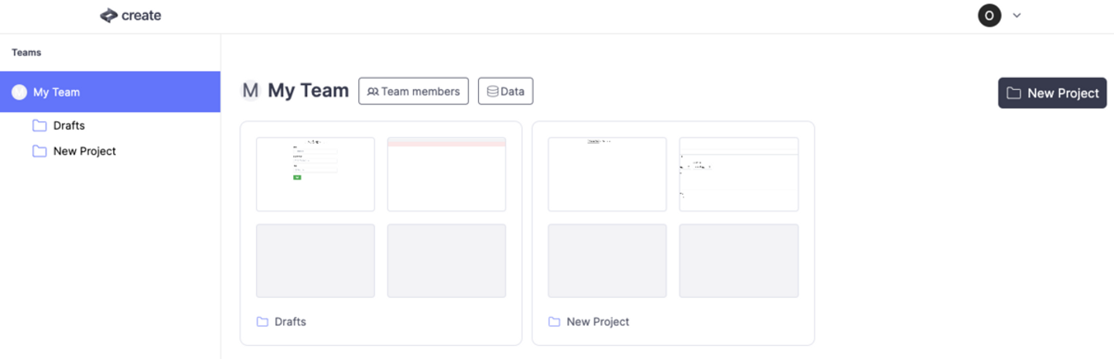This screenshot has width=1114, height=359.
Task: Expand the account dropdown chevron
Action: [1017, 15]
